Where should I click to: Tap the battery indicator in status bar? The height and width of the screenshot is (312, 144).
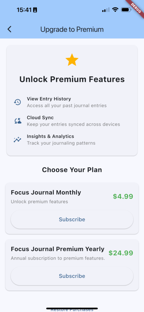pyautogui.click(x=126, y=10)
